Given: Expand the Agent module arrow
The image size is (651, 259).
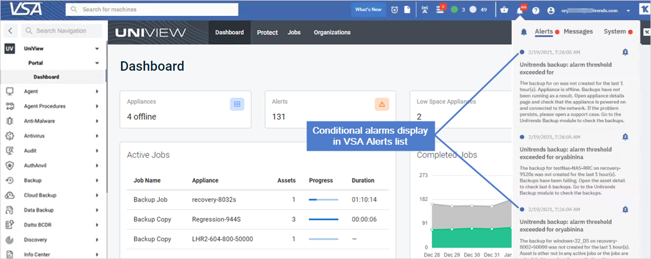Looking at the screenshot, I should coord(97,91).
